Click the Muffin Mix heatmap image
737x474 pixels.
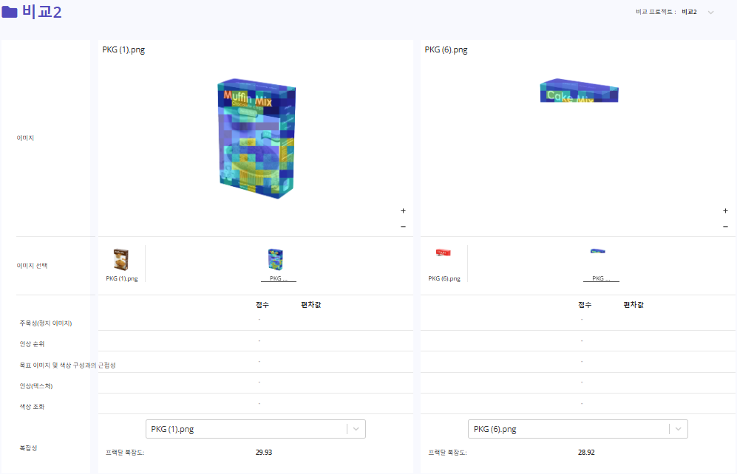[x=257, y=138]
